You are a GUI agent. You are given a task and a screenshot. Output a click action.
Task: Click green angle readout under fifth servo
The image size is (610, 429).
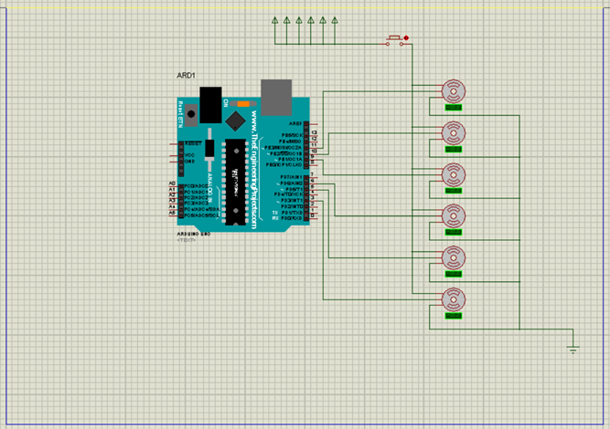coord(454,274)
